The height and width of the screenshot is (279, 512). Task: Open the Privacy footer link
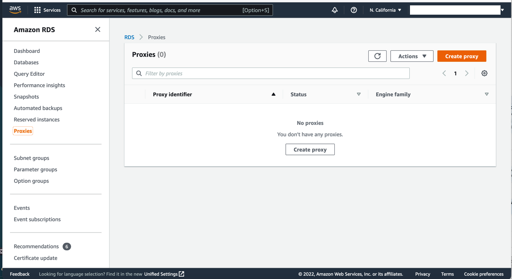(422, 274)
